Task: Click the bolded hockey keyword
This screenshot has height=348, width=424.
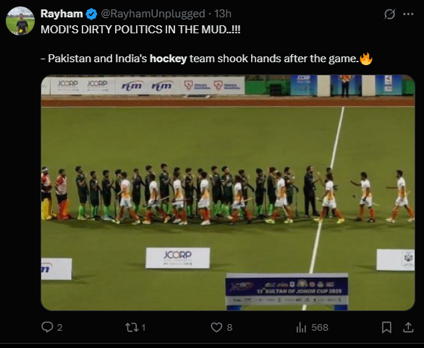Action: pyautogui.click(x=168, y=59)
